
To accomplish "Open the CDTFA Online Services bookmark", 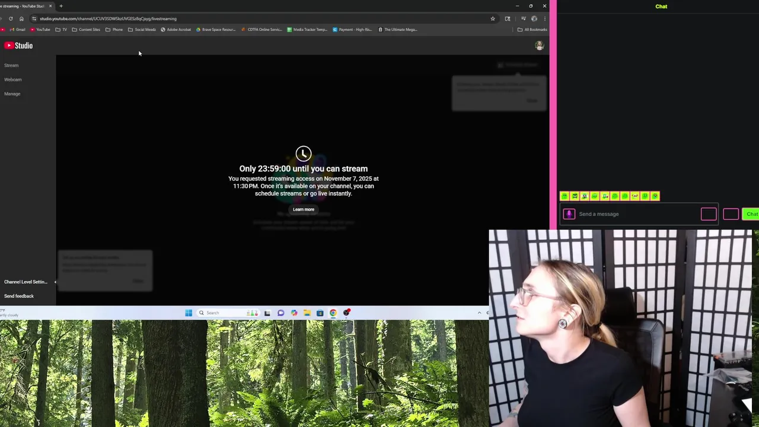I will (x=261, y=30).
